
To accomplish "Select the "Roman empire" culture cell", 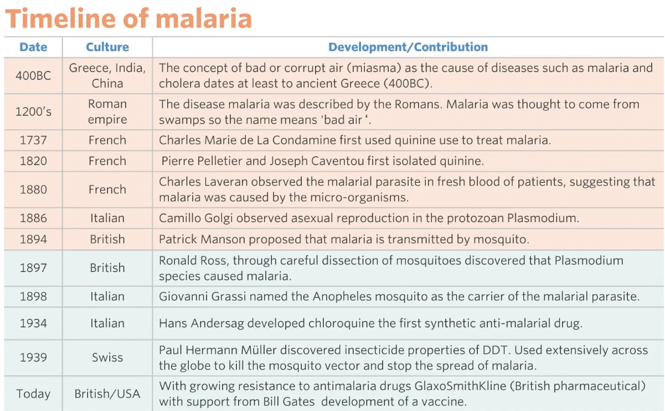I will coord(107,111).
